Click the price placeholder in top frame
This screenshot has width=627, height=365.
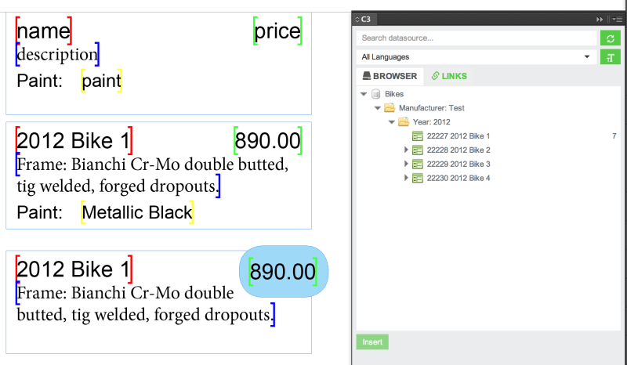click(x=277, y=31)
